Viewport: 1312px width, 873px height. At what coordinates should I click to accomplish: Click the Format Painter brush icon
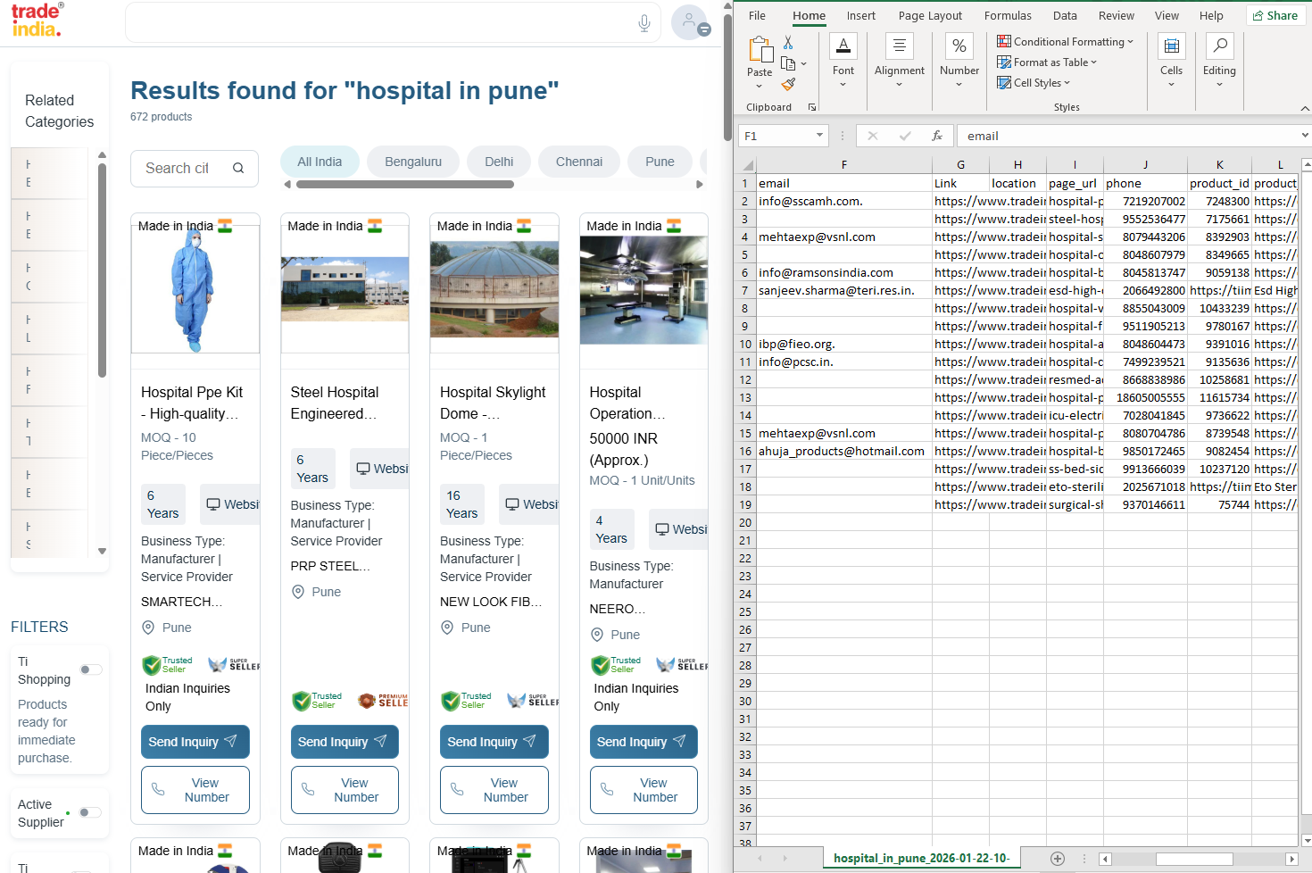(x=788, y=85)
